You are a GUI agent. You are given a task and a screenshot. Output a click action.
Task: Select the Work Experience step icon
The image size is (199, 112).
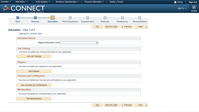coord(70,17)
